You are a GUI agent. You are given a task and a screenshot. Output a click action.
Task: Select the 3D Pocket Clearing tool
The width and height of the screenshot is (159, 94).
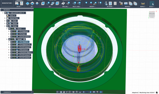48,4
